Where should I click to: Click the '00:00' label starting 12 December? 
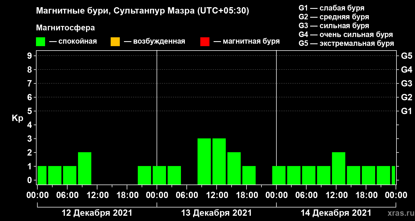37,195
